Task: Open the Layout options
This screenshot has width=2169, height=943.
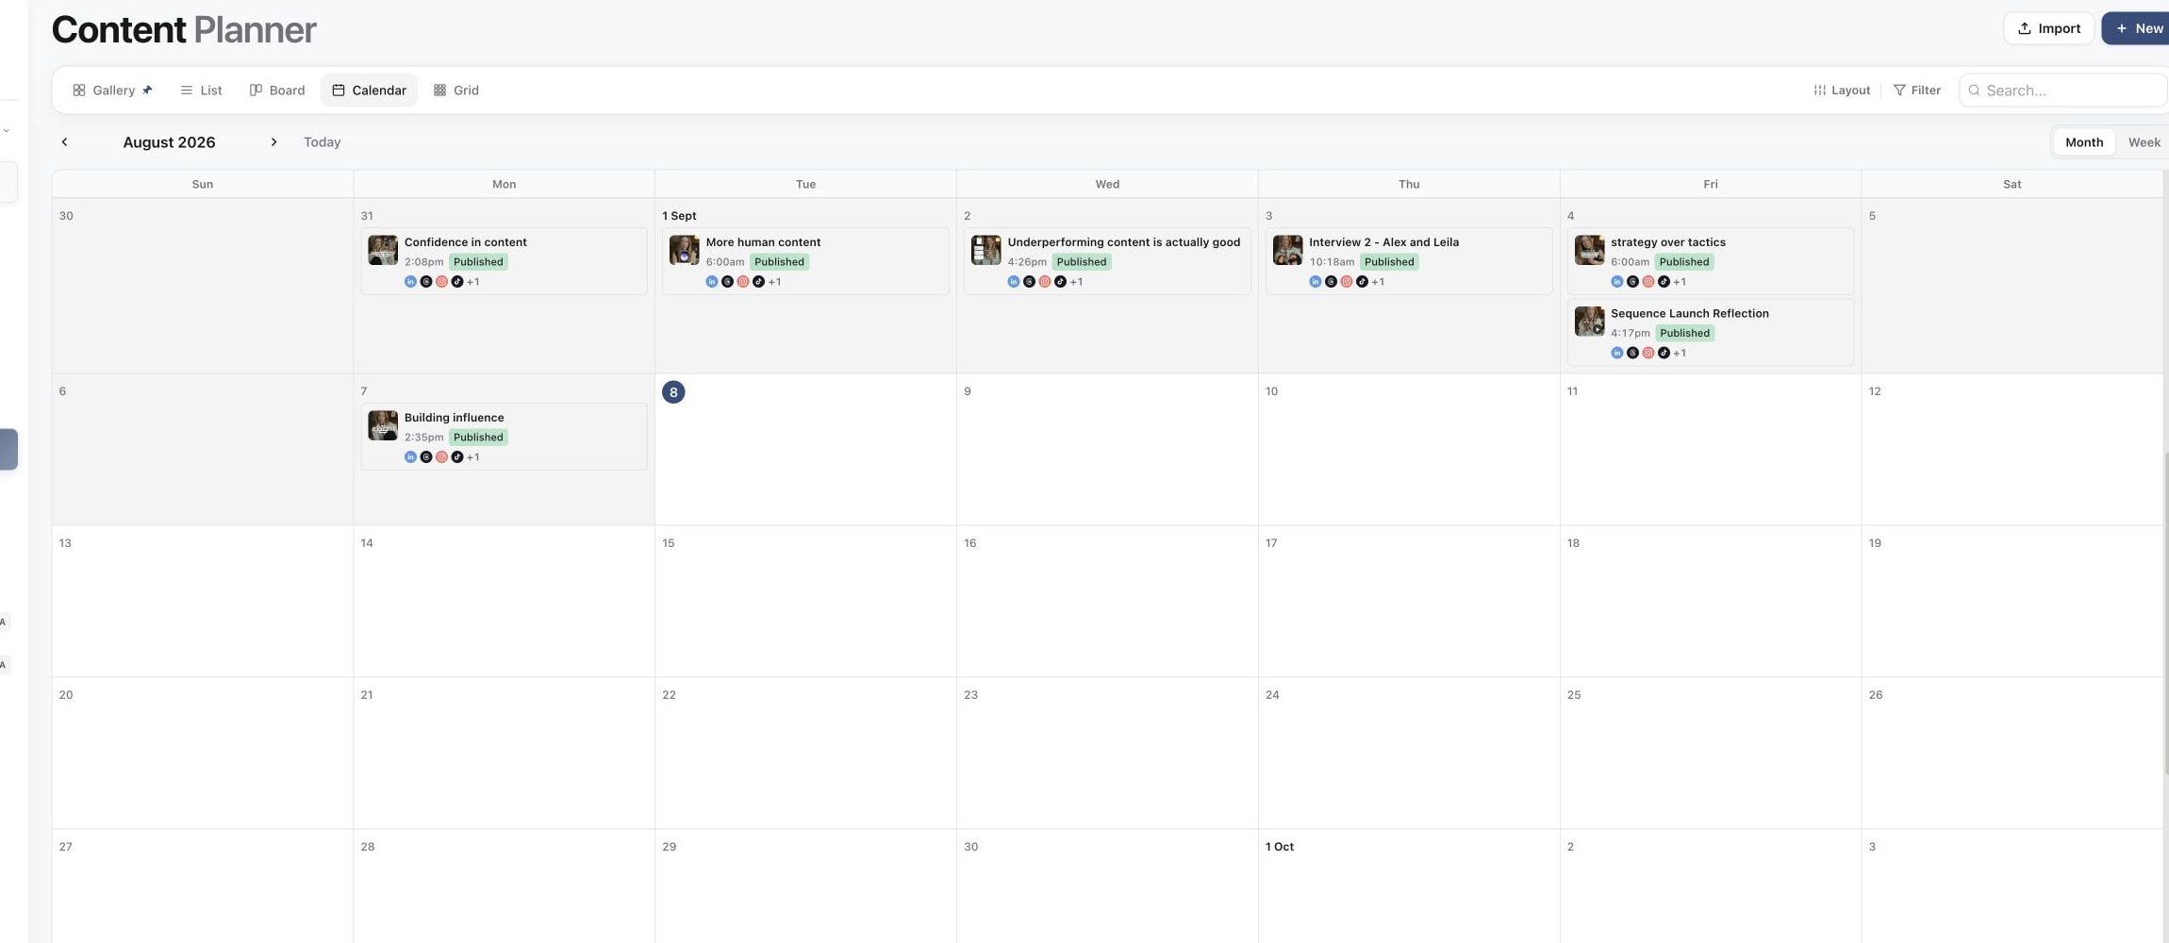Action: point(1842,91)
